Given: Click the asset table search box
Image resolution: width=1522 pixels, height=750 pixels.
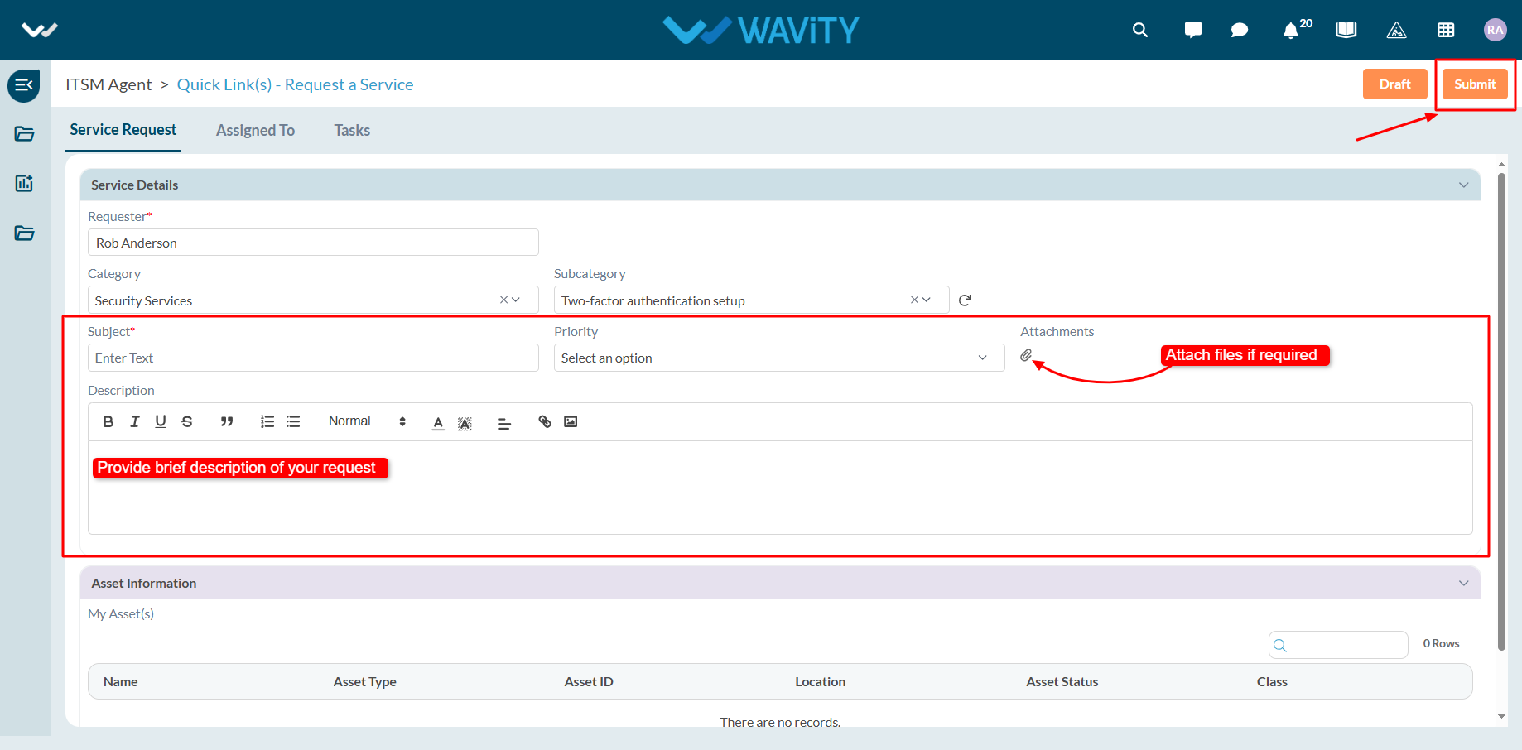Looking at the screenshot, I should coord(1338,645).
